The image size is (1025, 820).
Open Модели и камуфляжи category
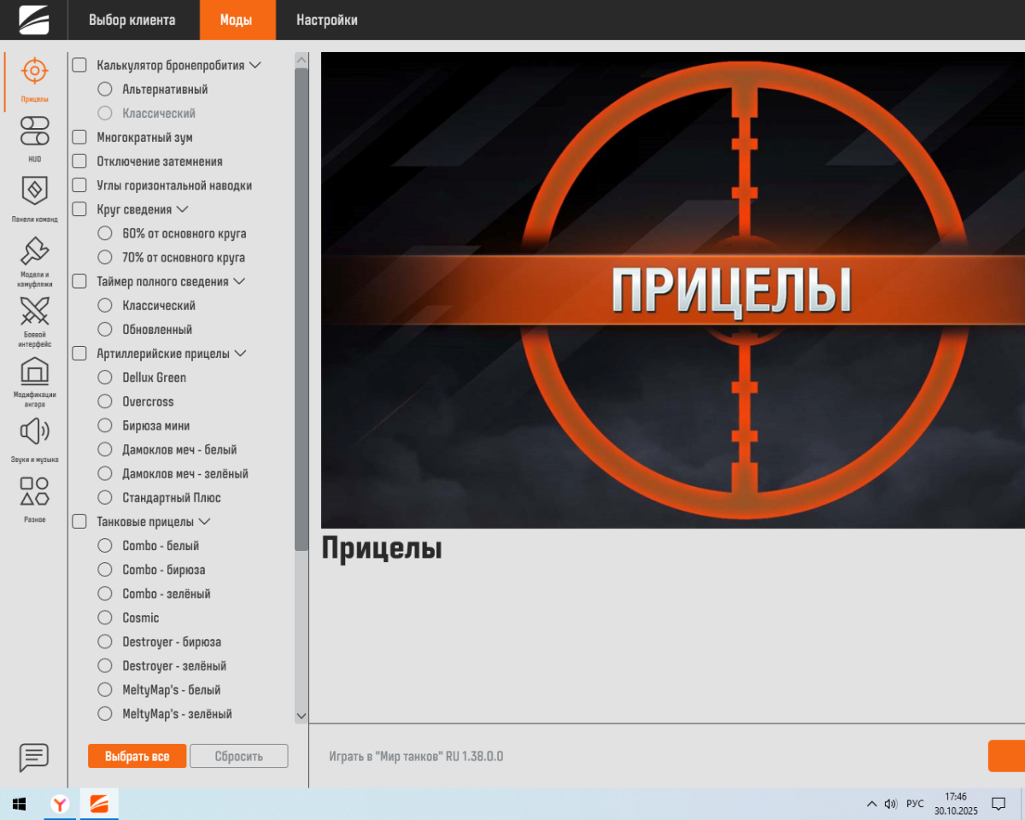pyautogui.click(x=34, y=261)
